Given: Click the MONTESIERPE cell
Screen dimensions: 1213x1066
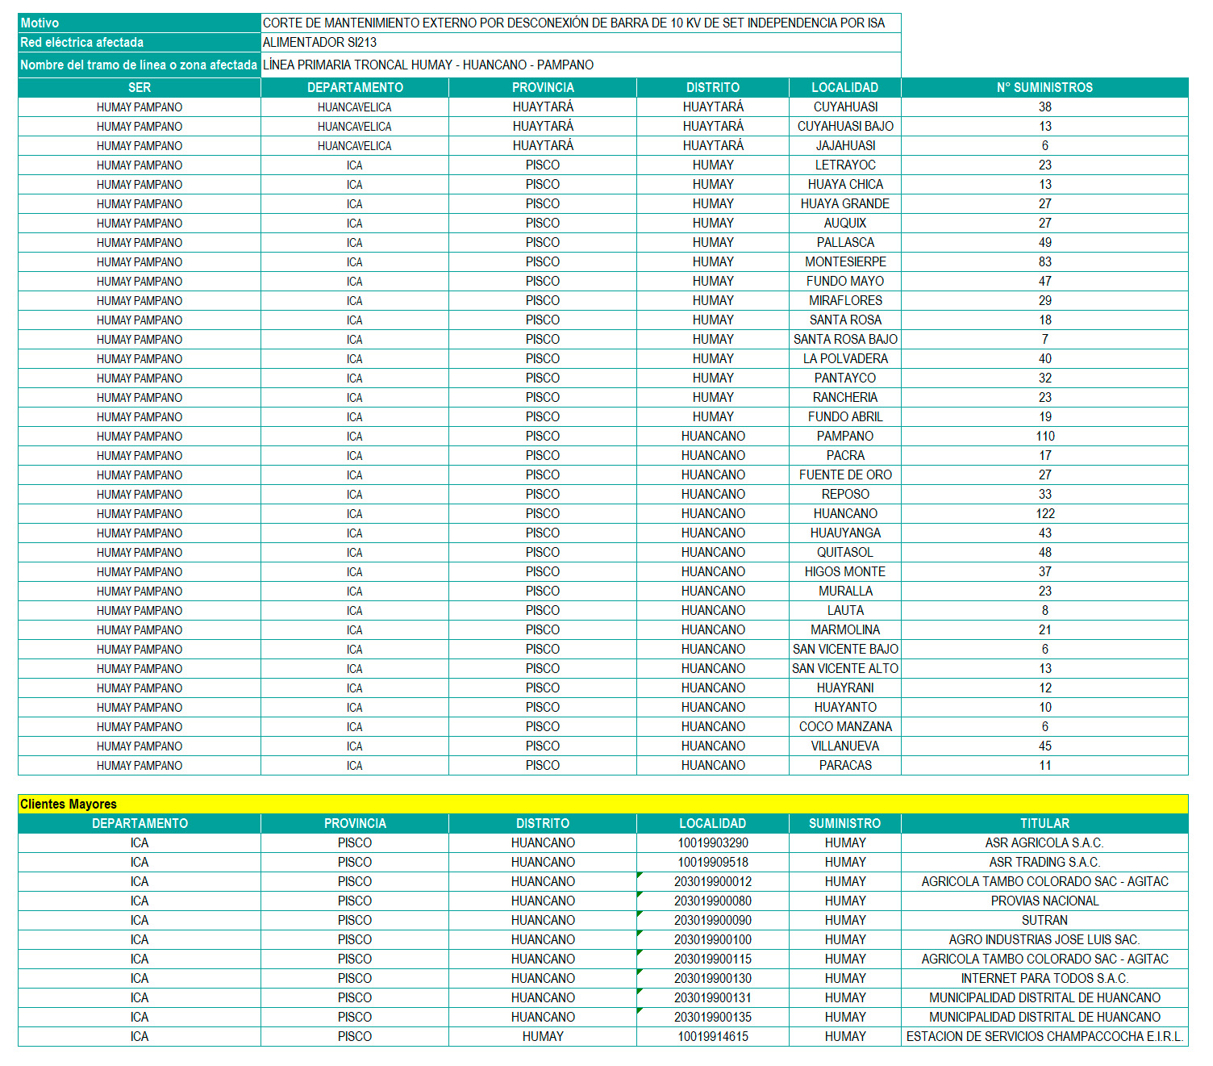Looking at the screenshot, I should tap(845, 262).
